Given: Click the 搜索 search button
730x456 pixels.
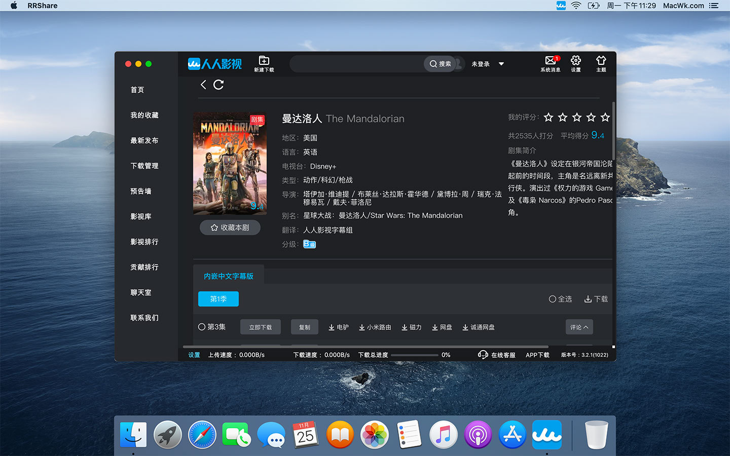Looking at the screenshot, I should (440, 64).
